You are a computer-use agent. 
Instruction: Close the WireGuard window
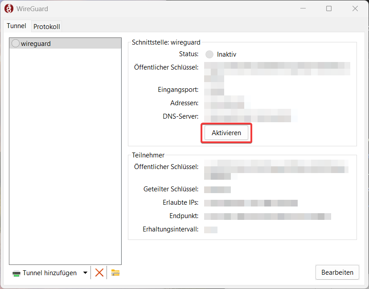355,8
